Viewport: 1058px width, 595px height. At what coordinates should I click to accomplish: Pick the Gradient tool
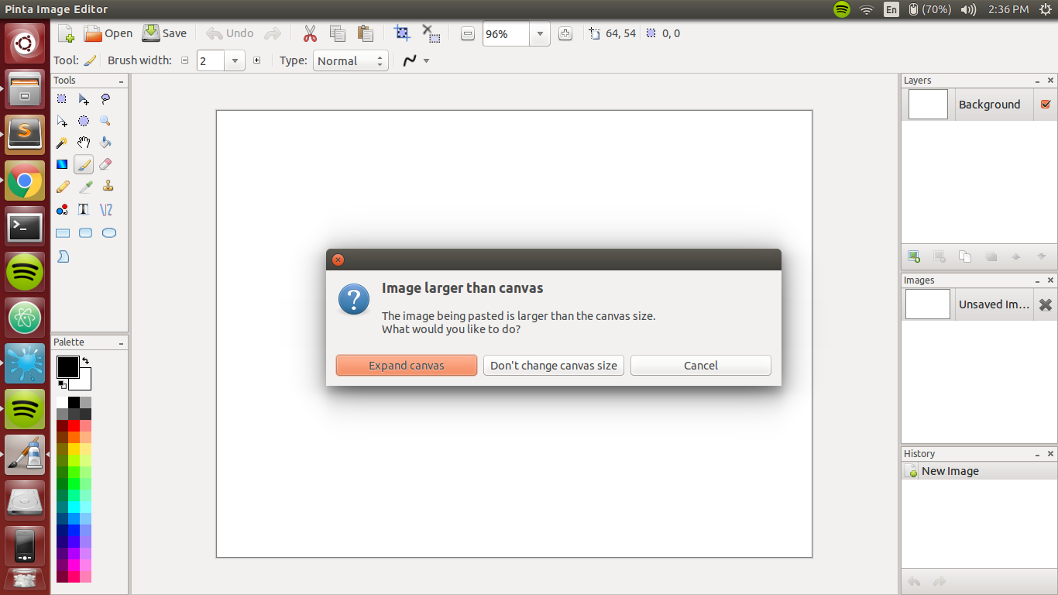[62, 164]
